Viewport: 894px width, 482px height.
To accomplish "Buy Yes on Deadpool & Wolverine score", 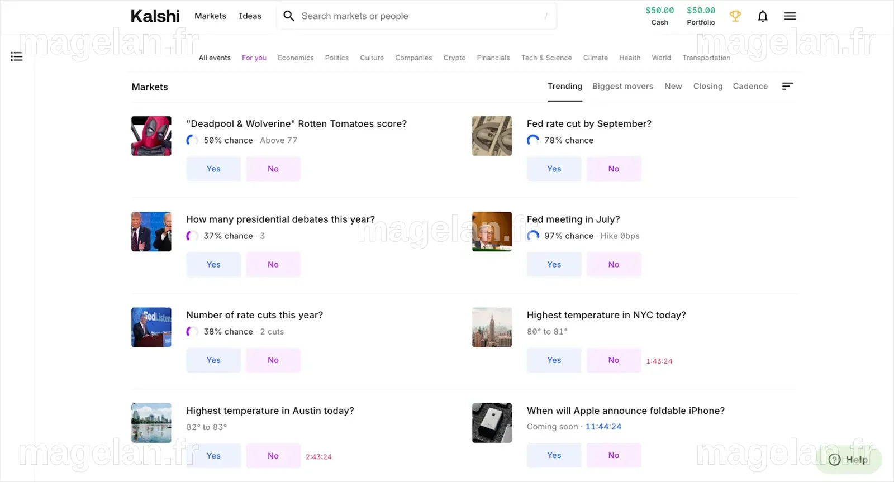I will (x=213, y=169).
